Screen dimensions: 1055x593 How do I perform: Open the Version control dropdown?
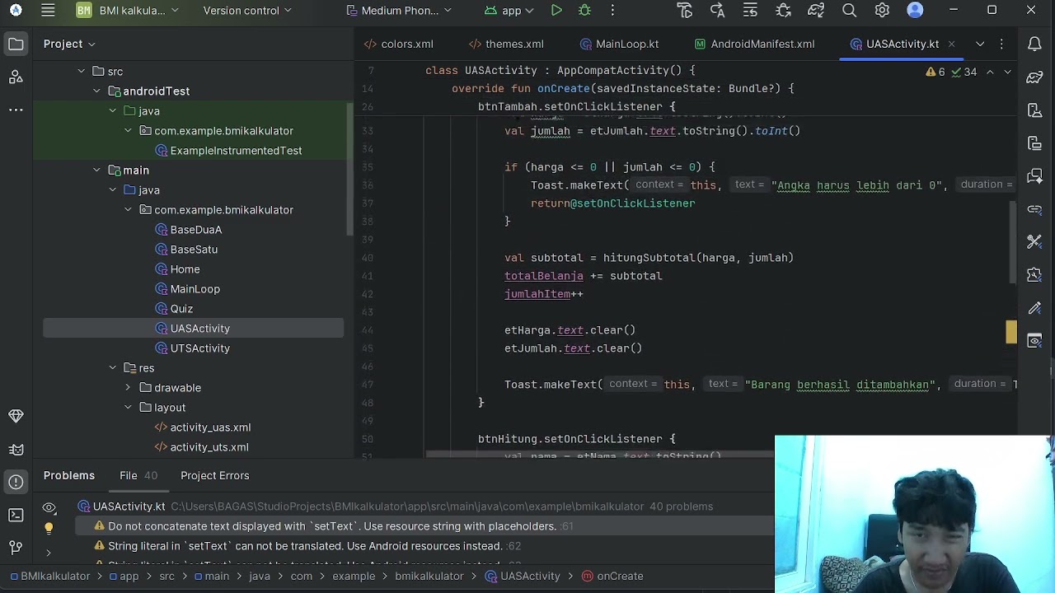[x=247, y=11]
